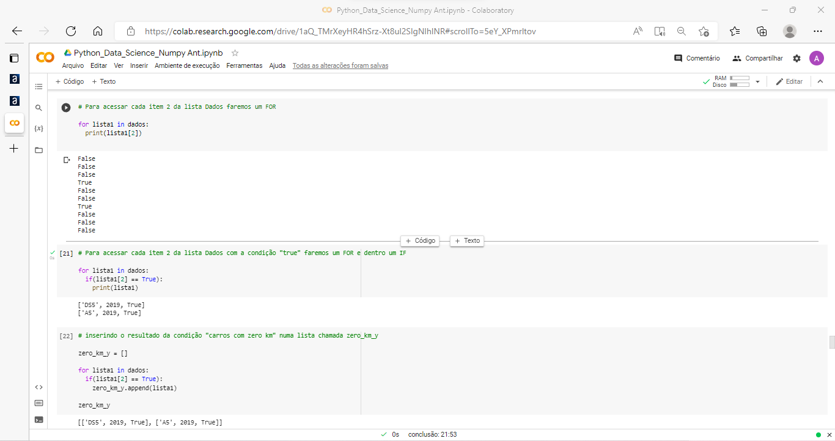The image size is (835, 441).
Task: Open a new vertical tab
Action: [14, 148]
